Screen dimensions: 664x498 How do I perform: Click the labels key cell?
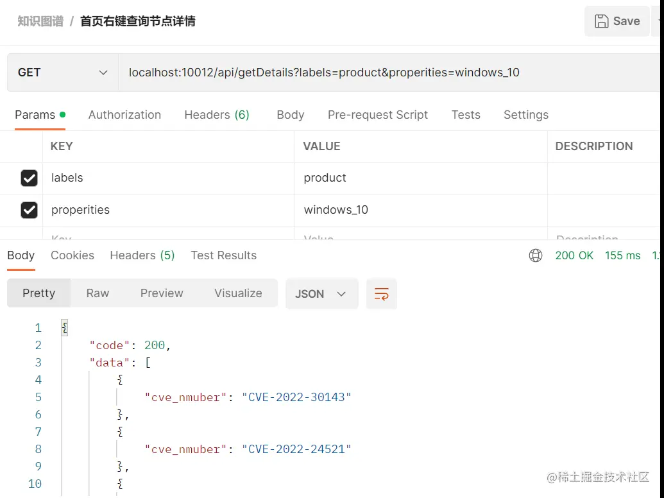pos(169,178)
